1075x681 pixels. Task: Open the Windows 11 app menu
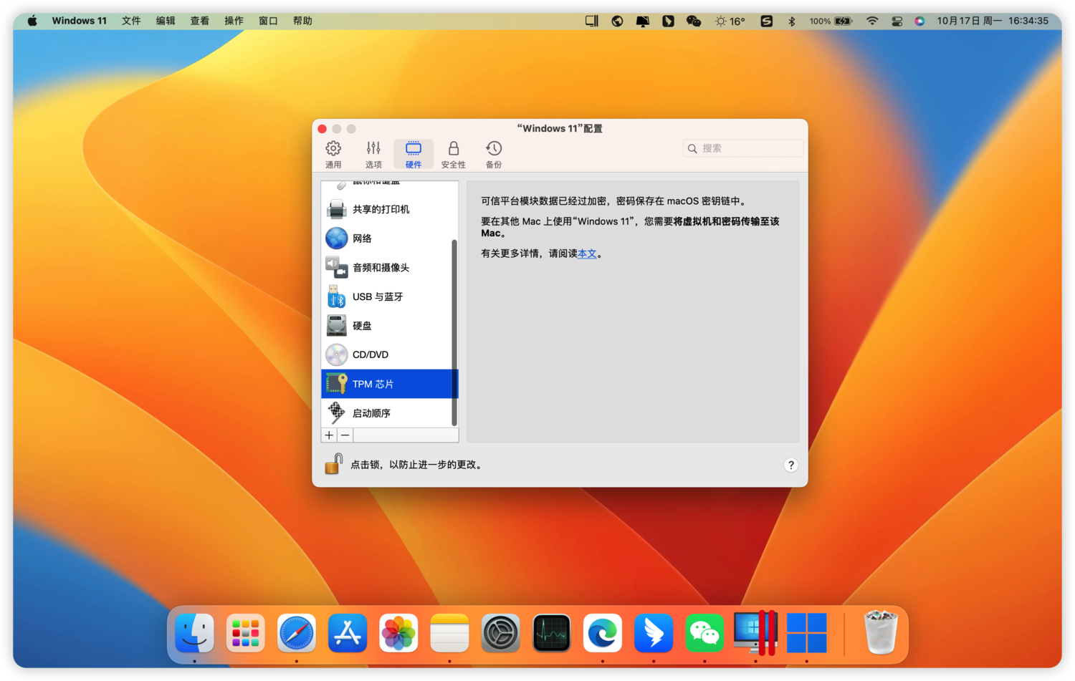click(x=79, y=21)
